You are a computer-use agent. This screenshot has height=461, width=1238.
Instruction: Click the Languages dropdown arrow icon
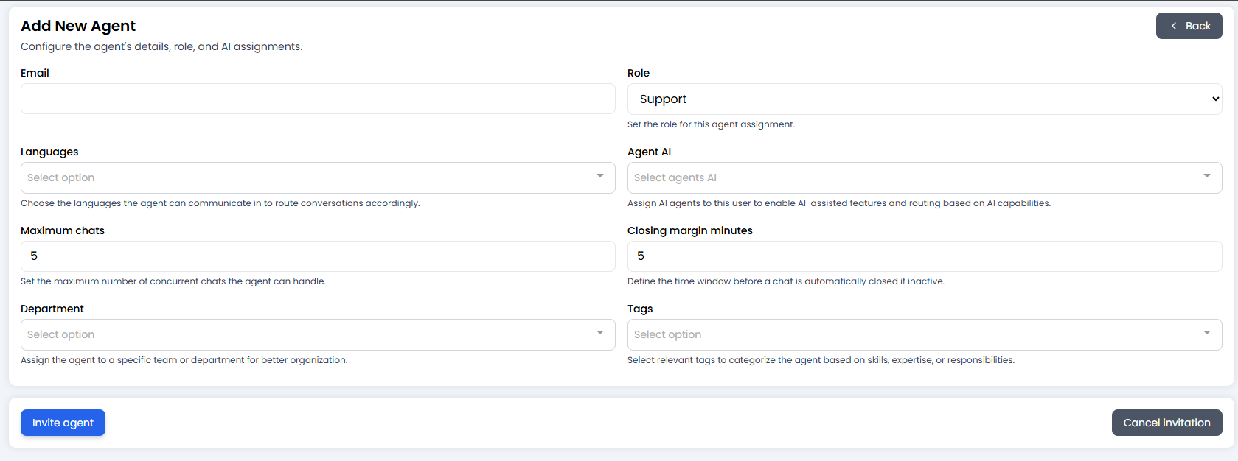(x=600, y=177)
